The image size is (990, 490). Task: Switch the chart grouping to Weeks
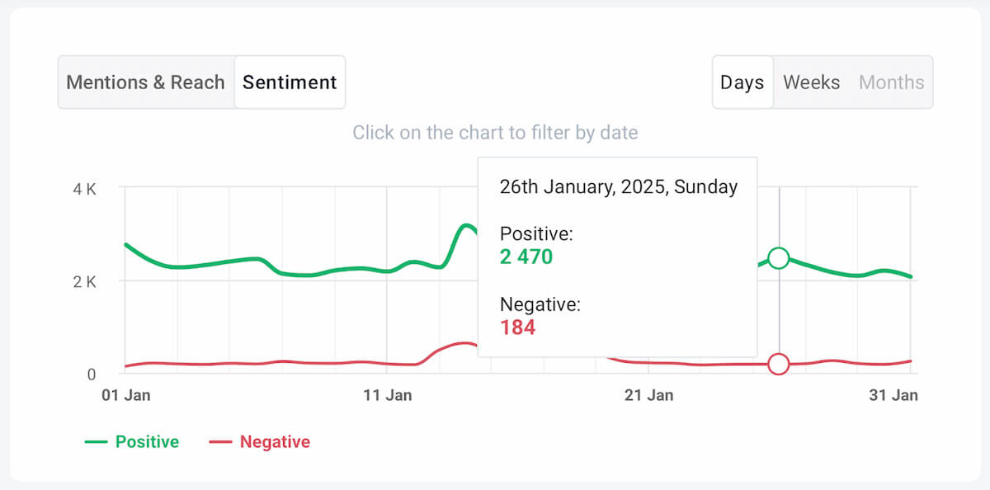pos(811,82)
